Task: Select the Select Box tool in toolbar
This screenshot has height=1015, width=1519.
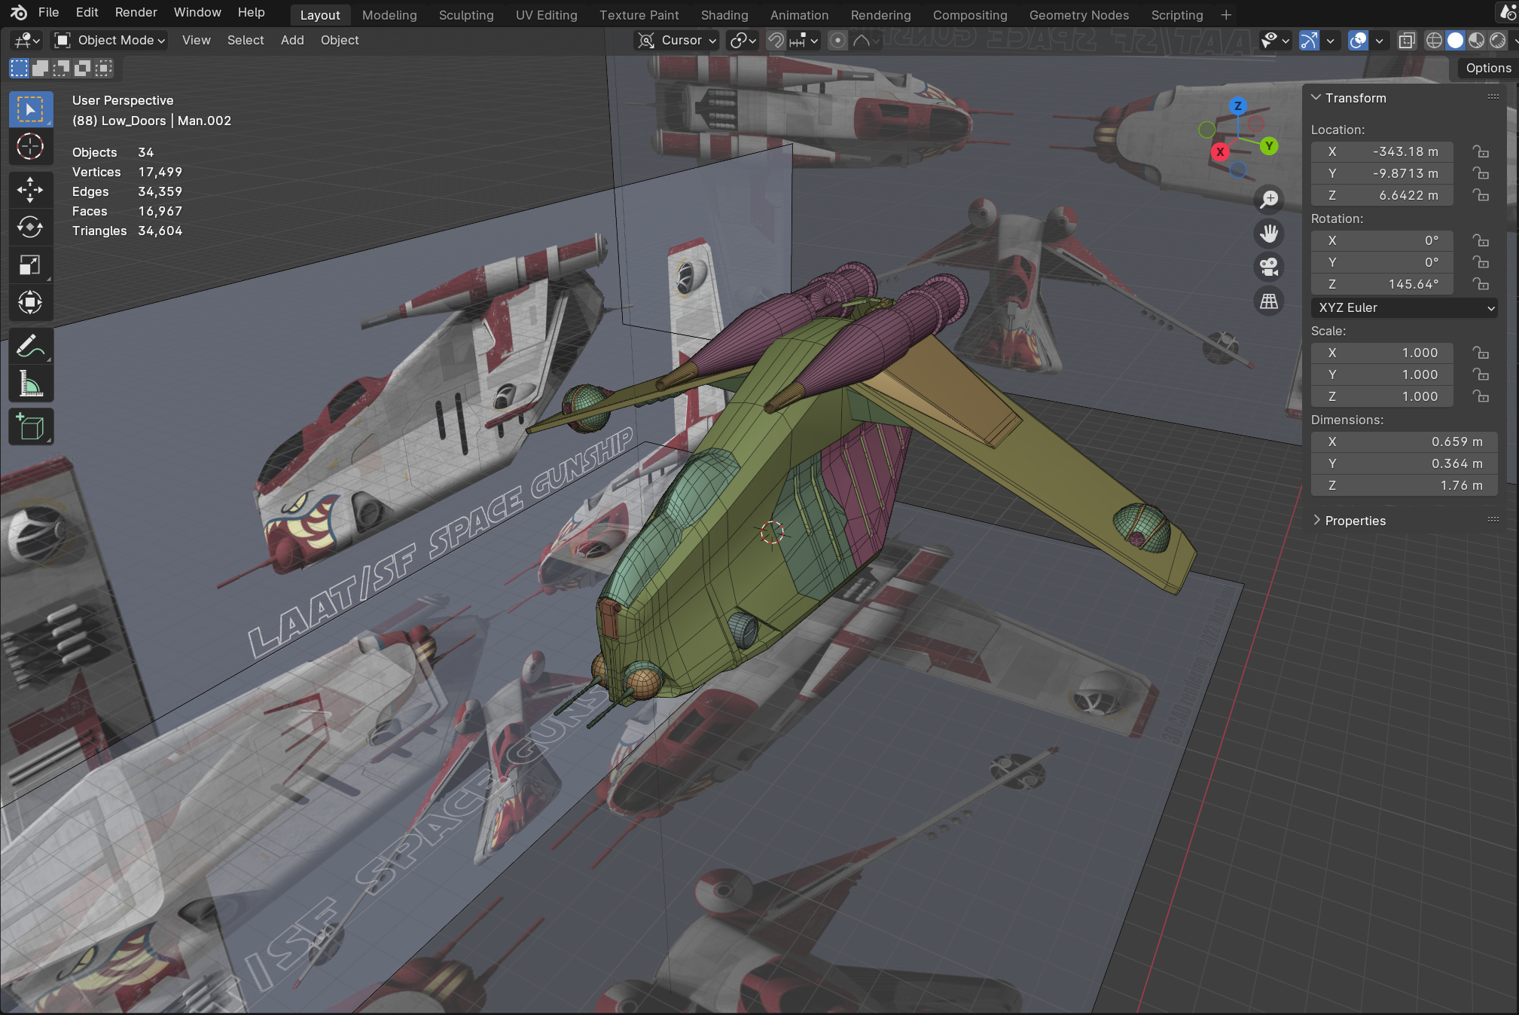Action: tap(30, 110)
